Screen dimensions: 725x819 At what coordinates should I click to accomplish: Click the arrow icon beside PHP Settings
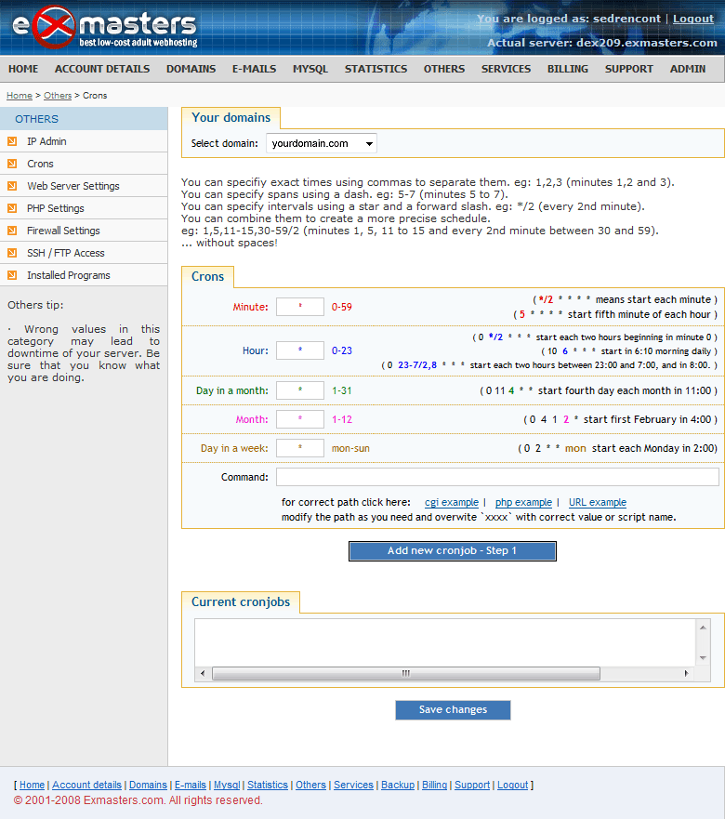(x=12, y=208)
